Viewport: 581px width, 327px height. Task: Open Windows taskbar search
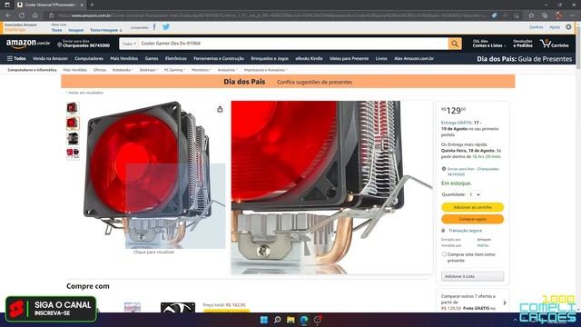point(277,320)
